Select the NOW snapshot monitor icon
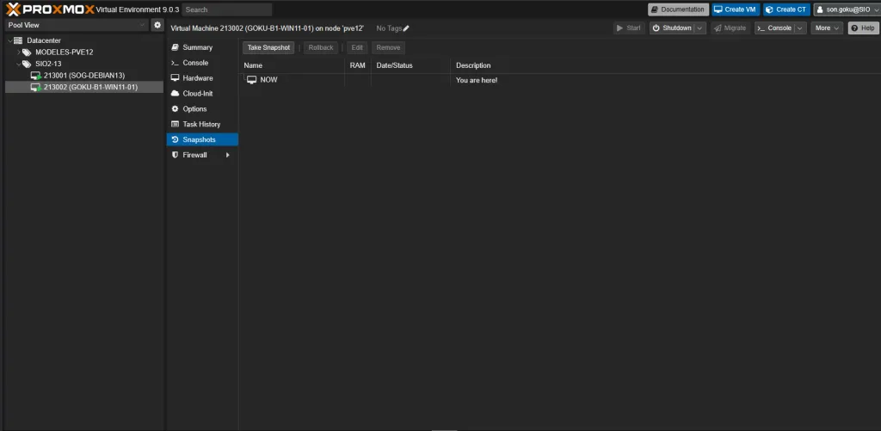The height and width of the screenshot is (431, 881). (251, 80)
